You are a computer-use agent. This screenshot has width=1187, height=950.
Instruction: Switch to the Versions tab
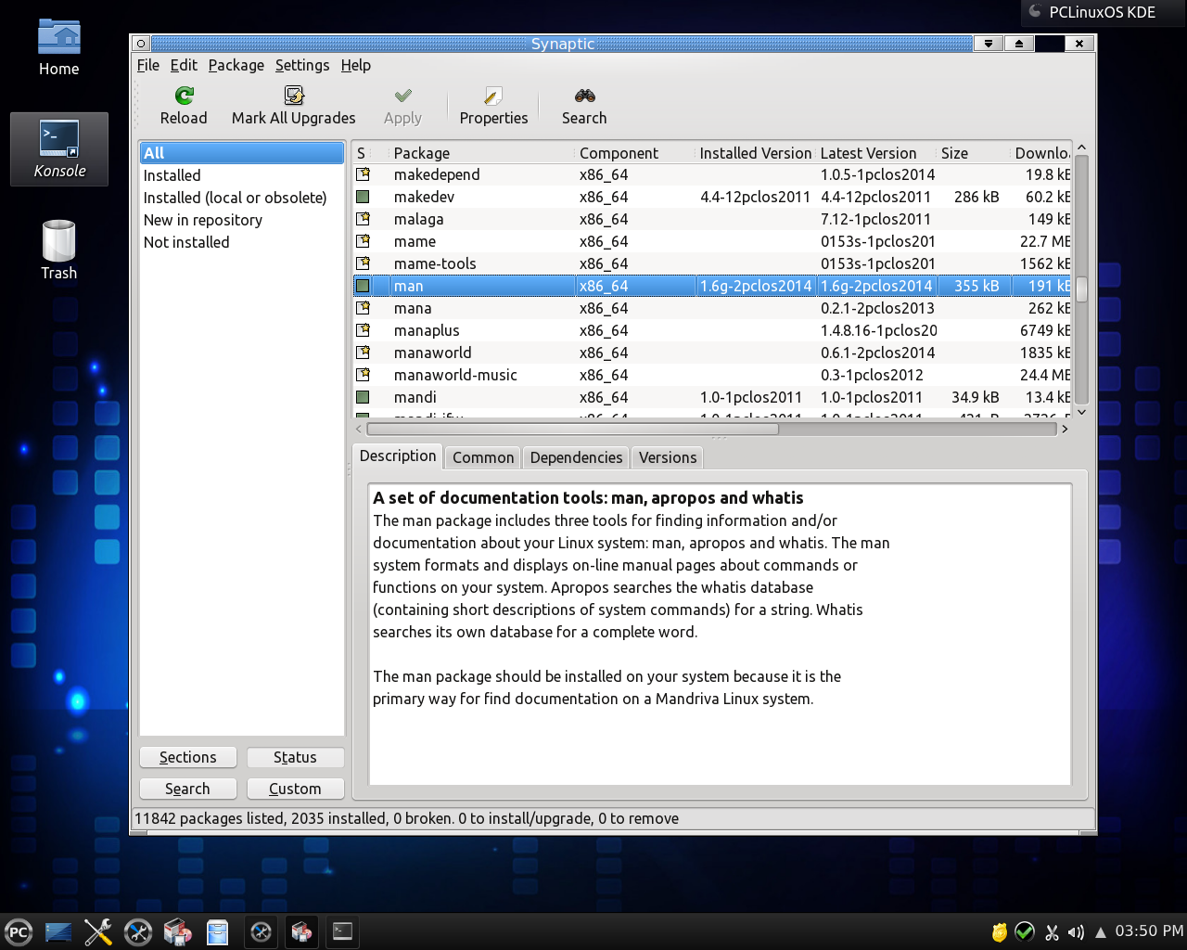[x=668, y=457]
